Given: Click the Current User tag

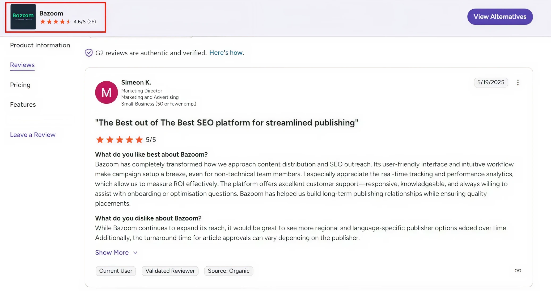Looking at the screenshot, I should point(116,271).
